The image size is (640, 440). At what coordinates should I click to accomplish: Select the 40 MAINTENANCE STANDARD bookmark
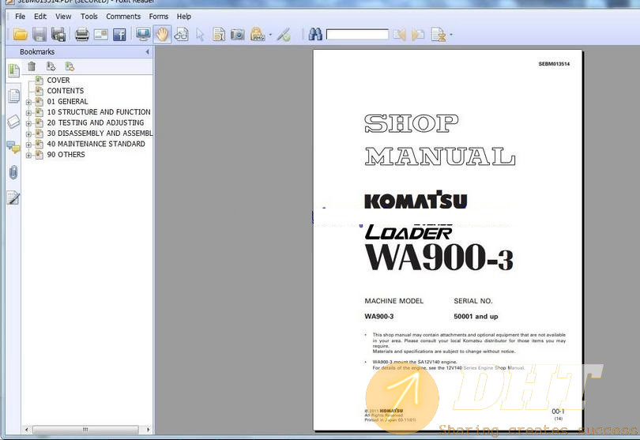(x=96, y=144)
